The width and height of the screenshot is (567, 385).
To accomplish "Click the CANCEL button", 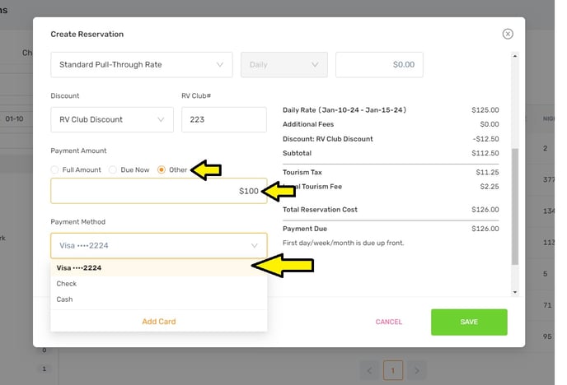I will pyautogui.click(x=388, y=322).
